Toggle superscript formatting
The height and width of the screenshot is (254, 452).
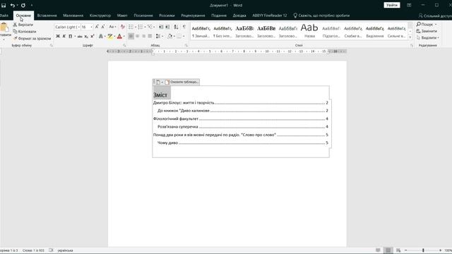coord(93,36)
